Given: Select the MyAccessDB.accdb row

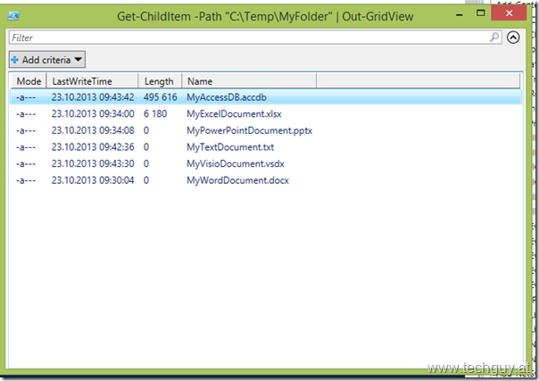Looking at the screenshot, I should 266,97.
